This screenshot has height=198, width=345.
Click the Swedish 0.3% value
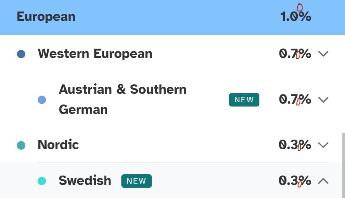(x=295, y=181)
